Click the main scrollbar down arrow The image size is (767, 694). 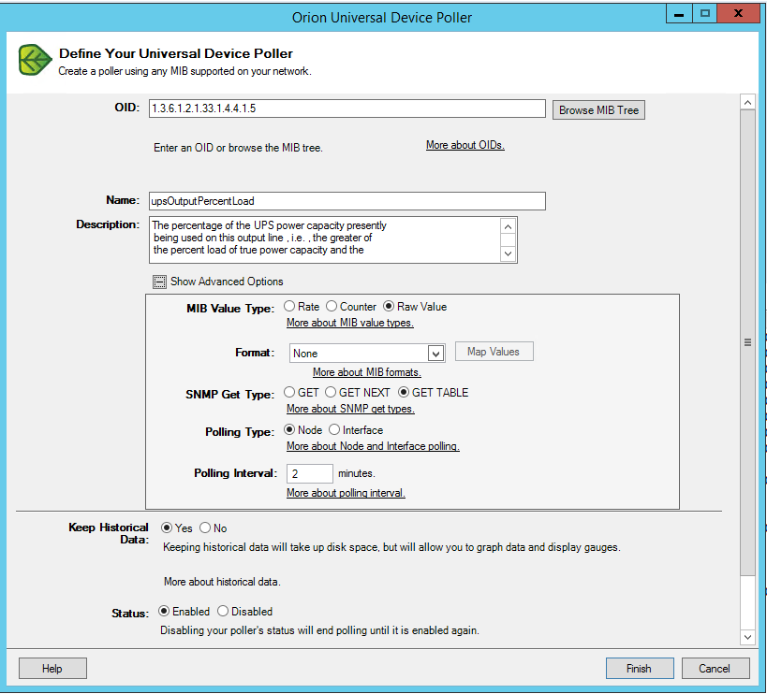tap(747, 637)
